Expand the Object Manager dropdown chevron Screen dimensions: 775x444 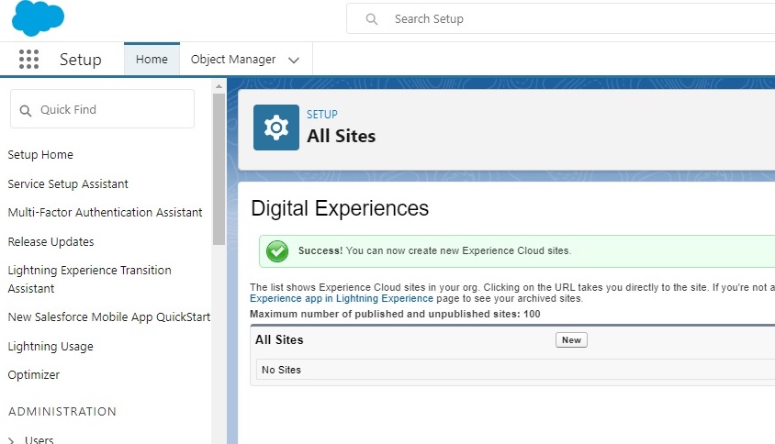click(294, 61)
